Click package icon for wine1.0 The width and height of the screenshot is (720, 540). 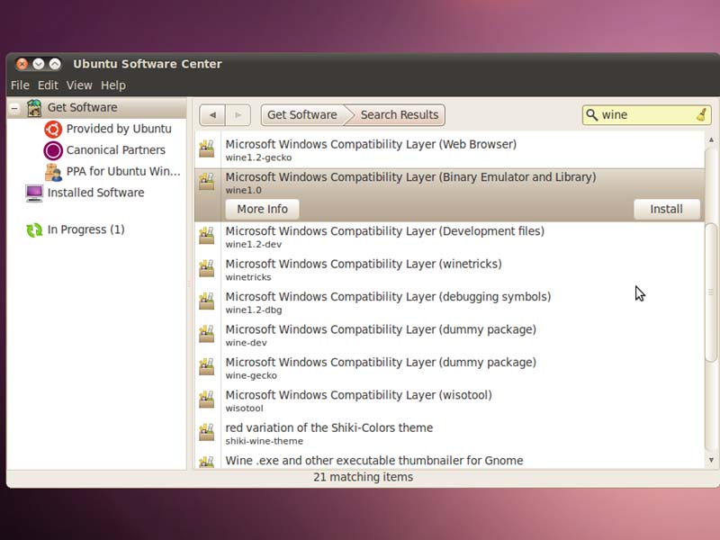[x=207, y=182]
